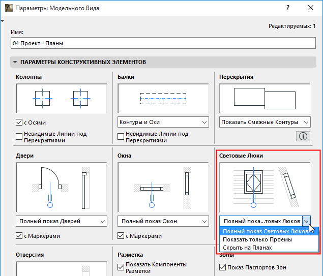The image size is (323, 276).
Task: Click the info icon under Перекрытия
Action: click(x=303, y=136)
